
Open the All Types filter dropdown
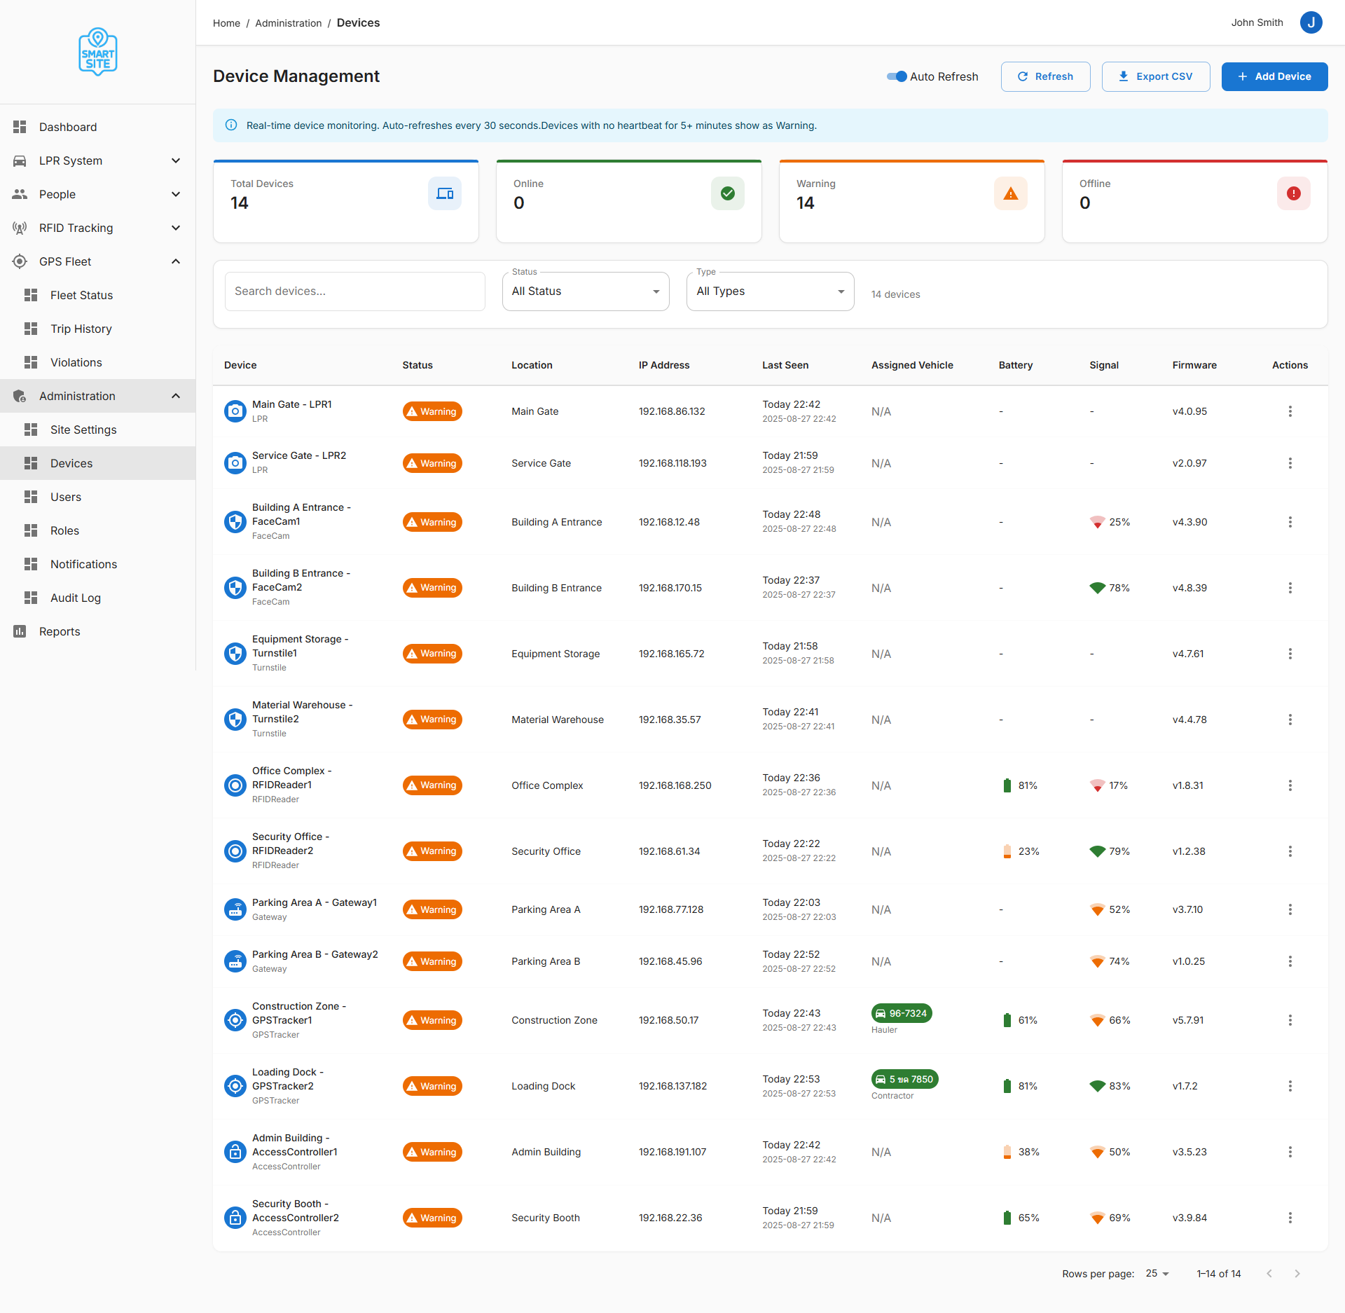pos(770,291)
